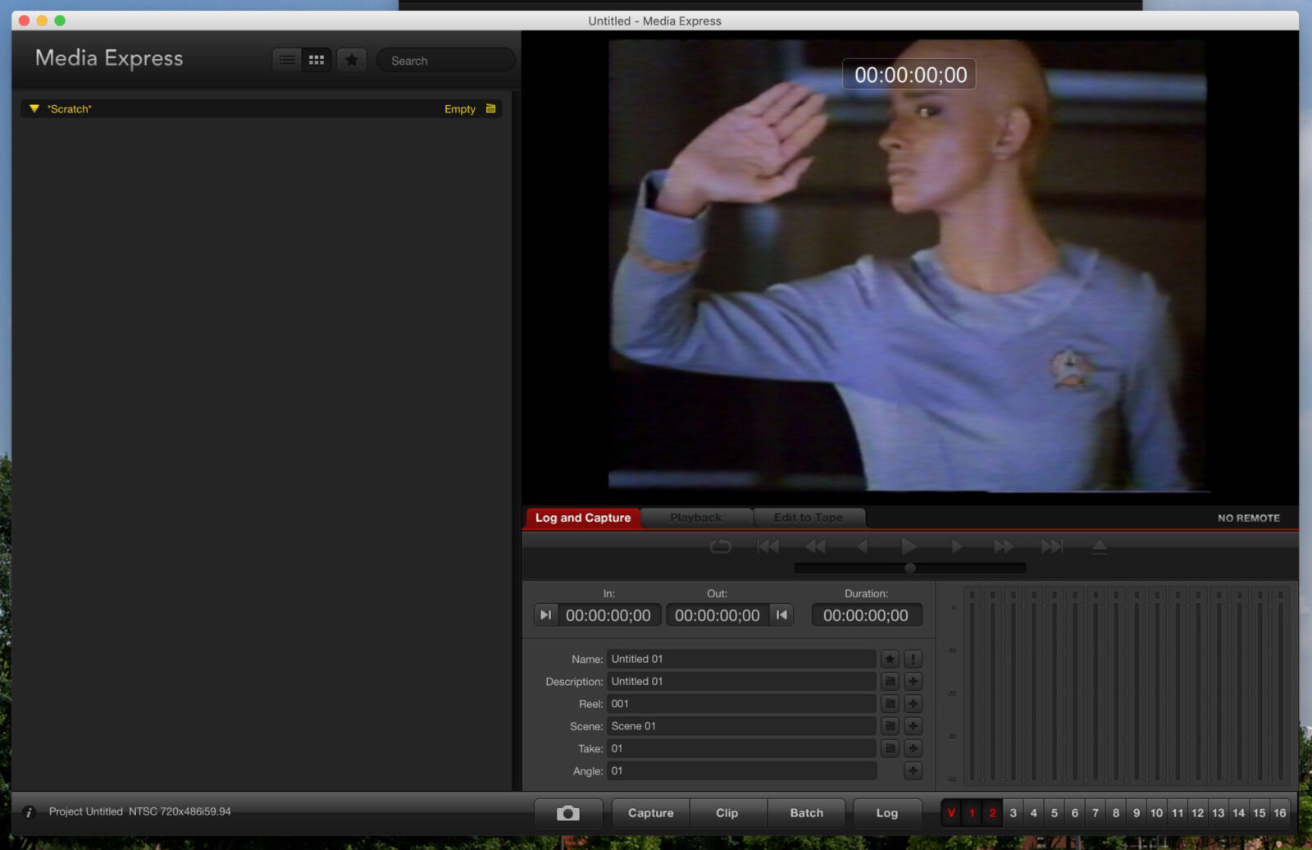Enable audio channel 8

pyautogui.click(x=1115, y=813)
